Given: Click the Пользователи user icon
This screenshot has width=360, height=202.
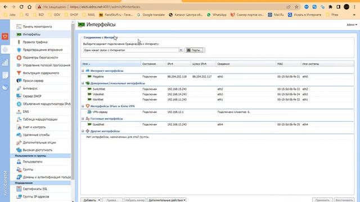Looking at the screenshot, I should (19, 162).
